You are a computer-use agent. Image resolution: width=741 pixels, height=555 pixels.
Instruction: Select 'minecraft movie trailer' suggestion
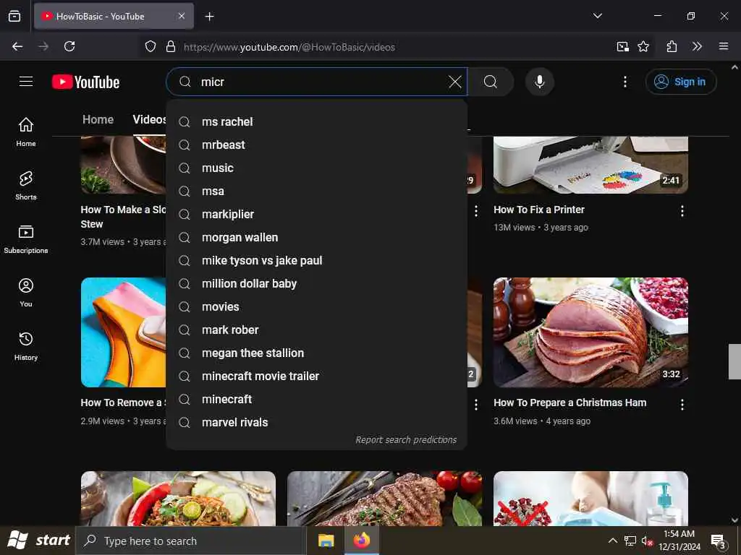[x=317, y=376]
